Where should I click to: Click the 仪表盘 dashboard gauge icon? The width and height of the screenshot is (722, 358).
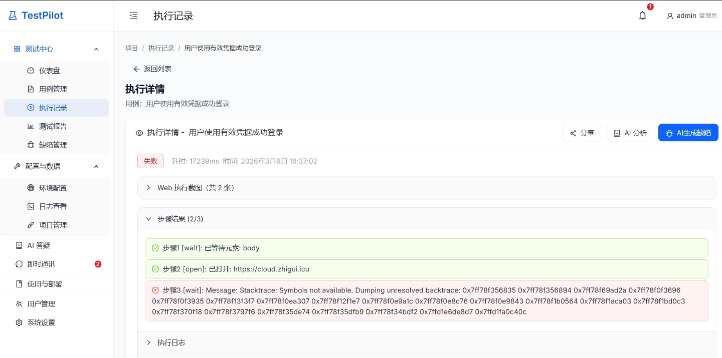(x=31, y=71)
